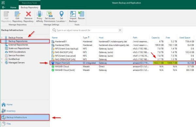Select the NFS Extent [nas-backup] row
This screenshot has height=127, width=196.
point(123,48)
